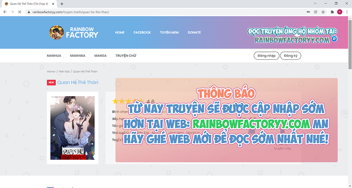Click the share page icon

pos(316,12)
